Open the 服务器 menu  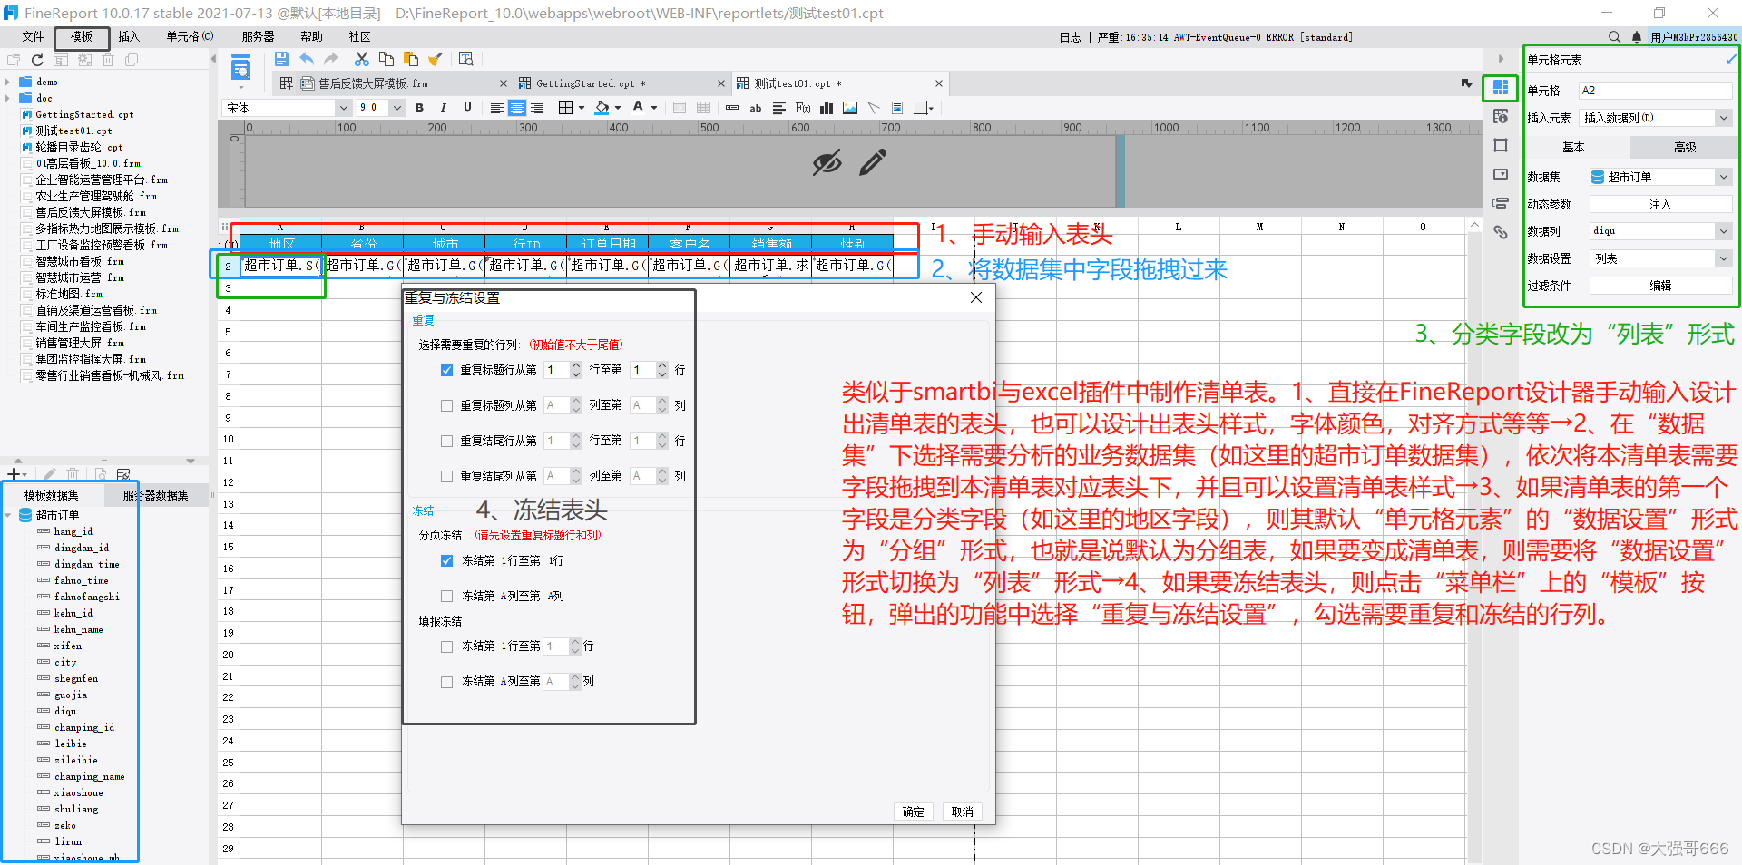point(258,36)
